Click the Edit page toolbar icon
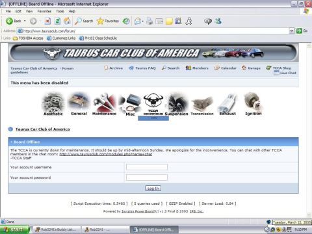The image size is (312, 234). click(x=159, y=21)
